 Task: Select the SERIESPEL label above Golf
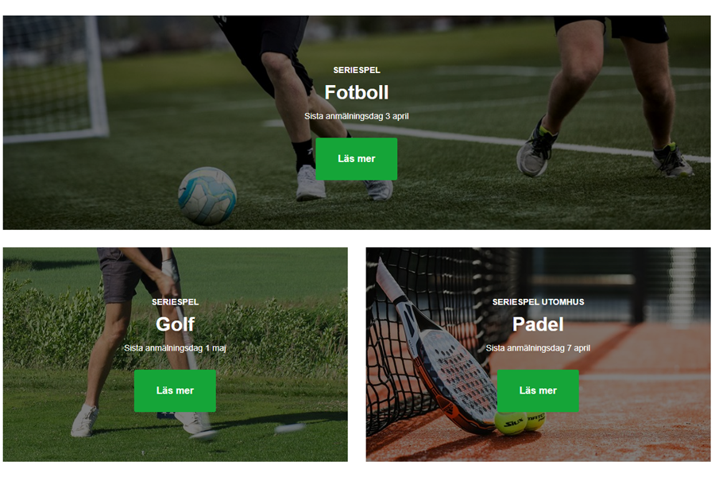click(x=175, y=302)
